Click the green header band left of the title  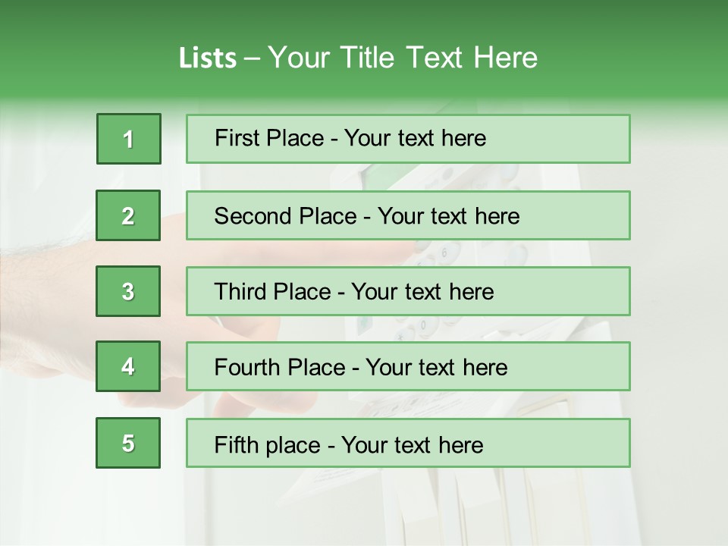(83, 57)
